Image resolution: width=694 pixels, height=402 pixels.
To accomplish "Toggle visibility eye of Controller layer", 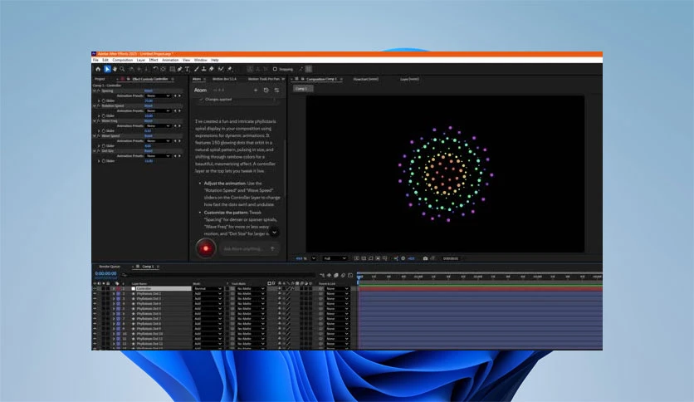I will coord(95,289).
